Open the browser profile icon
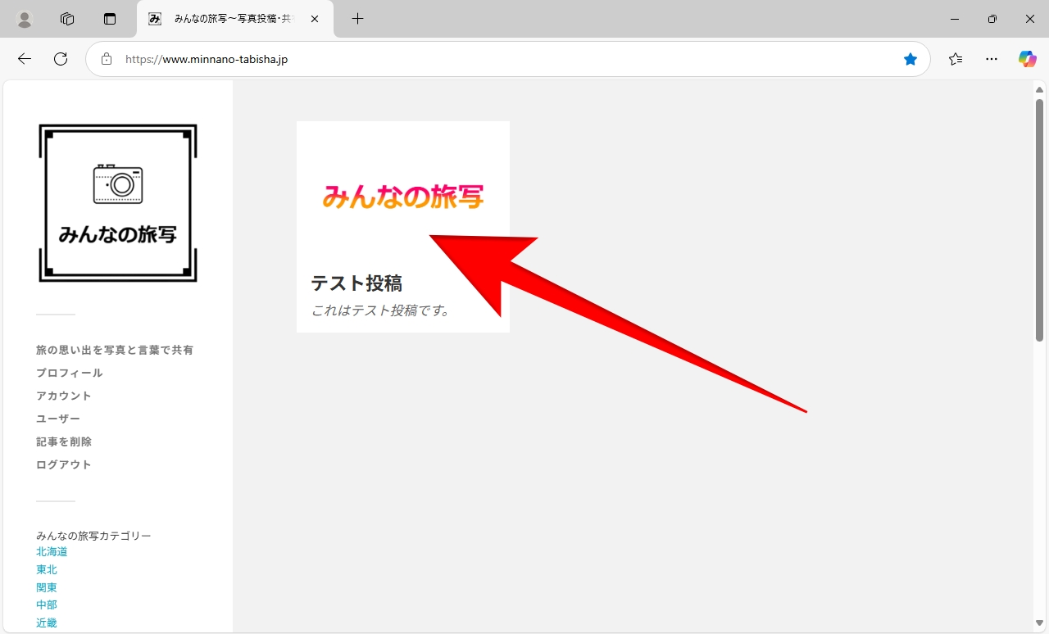 coord(25,19)
